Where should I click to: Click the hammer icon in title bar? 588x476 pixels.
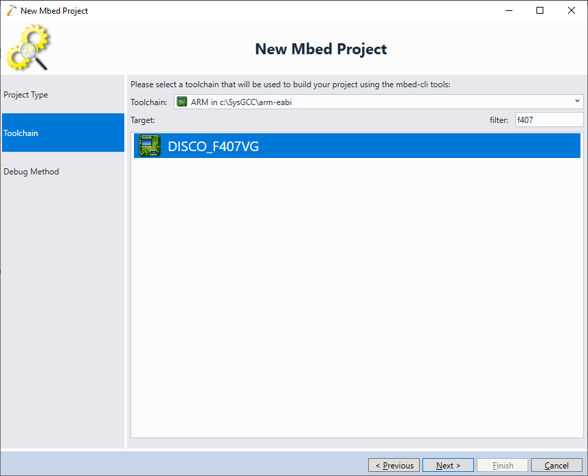12,10
